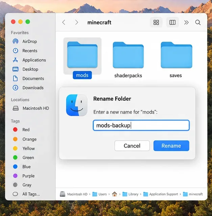This screenshot has width=212, height=216.
Task: Click the Tags section header
Action: pos(15,121)
